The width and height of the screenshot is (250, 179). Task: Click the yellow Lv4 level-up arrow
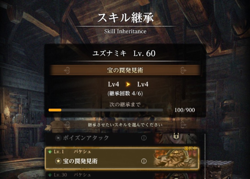click(128, 84)
